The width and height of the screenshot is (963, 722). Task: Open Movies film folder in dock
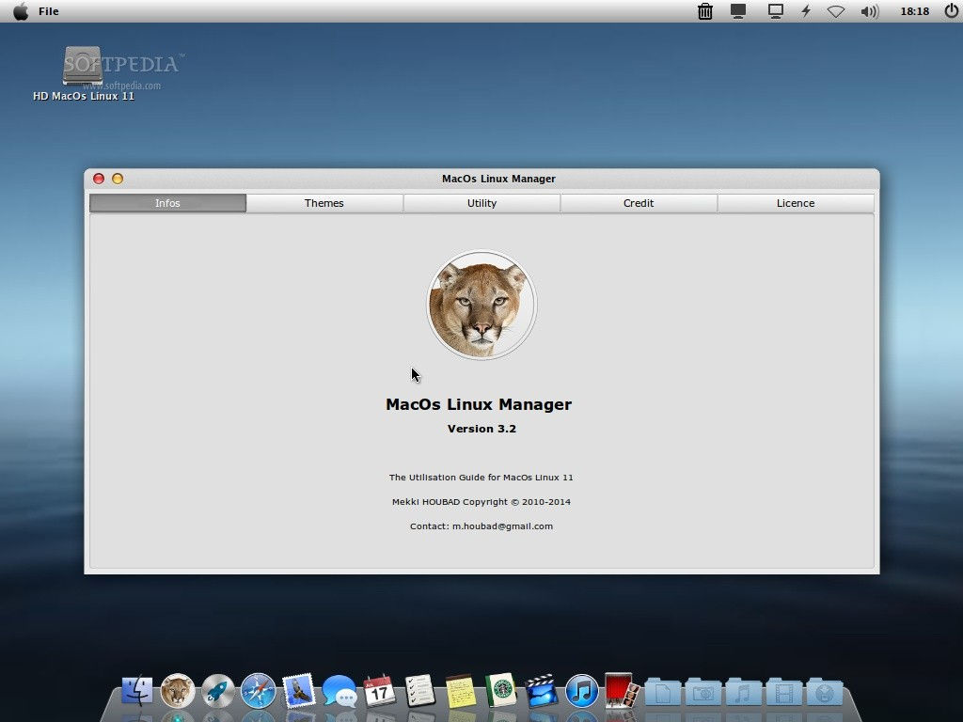coord(783,693)
